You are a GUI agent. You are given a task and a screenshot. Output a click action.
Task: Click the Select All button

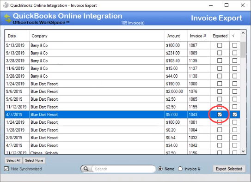pyautogui.click(x=13, y=160)
